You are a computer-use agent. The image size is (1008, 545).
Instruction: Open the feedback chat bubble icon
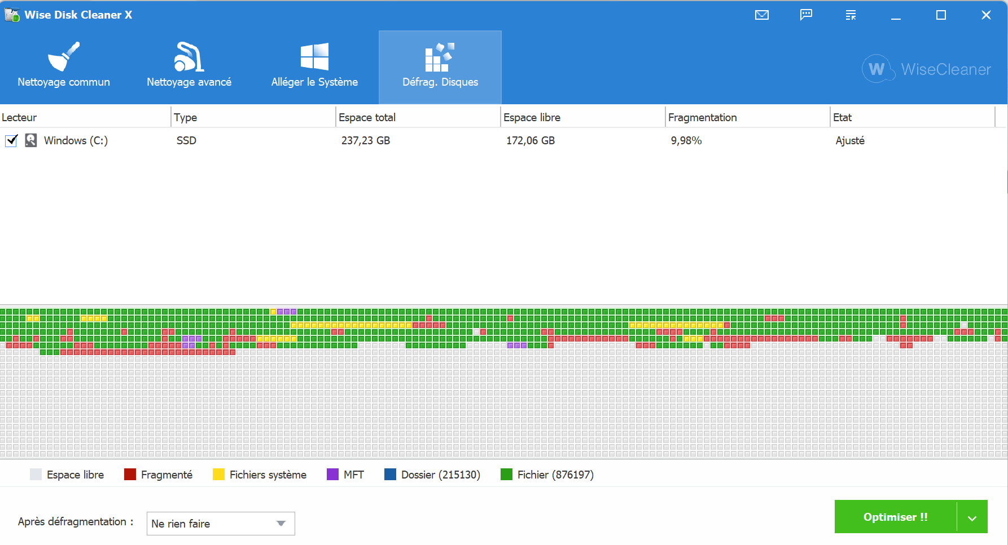tap(806, 15)
